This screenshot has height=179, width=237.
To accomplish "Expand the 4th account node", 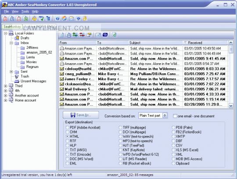I will (x=6, y=91).
